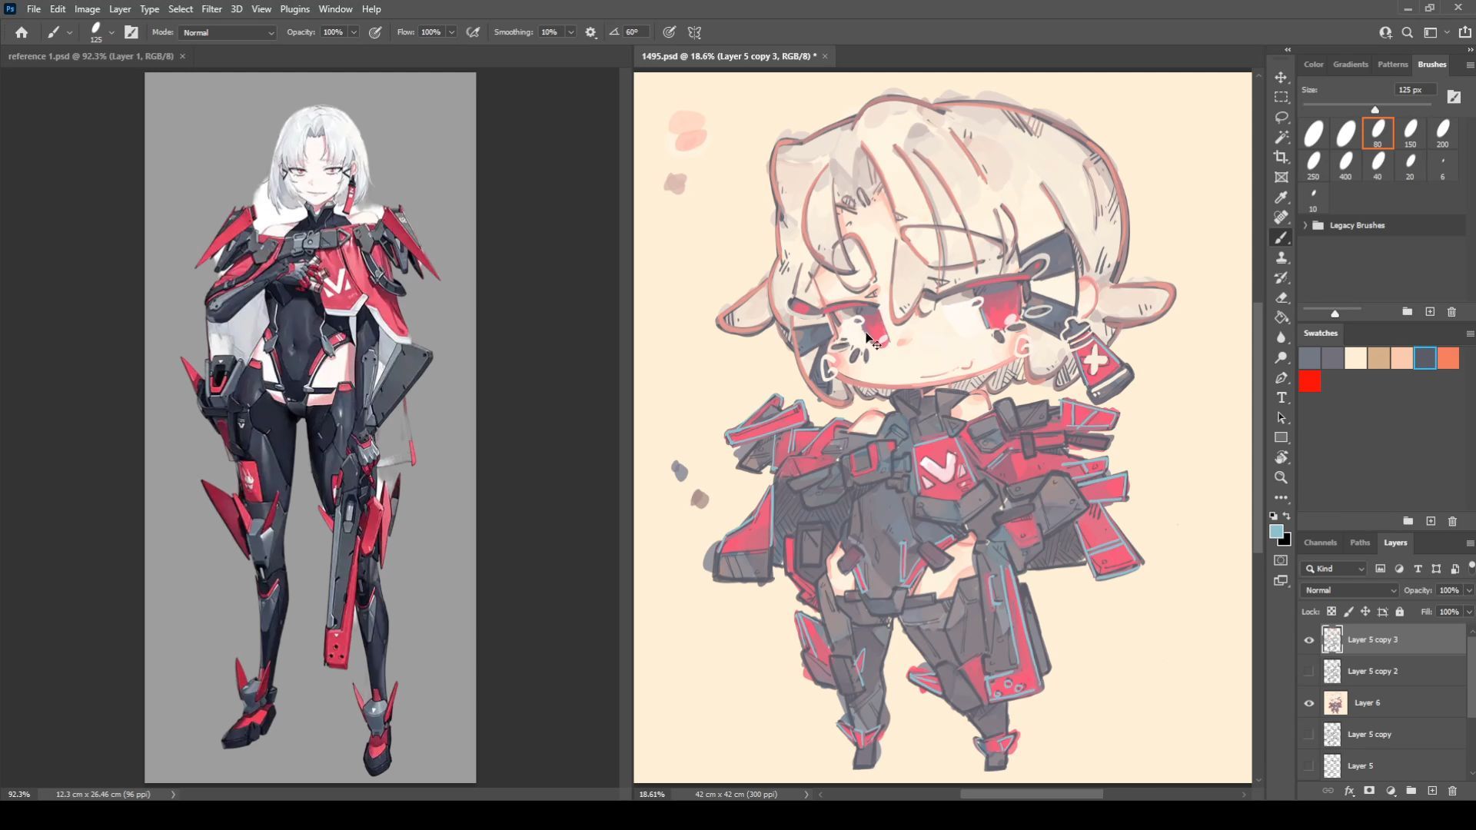1476x830 pixels.
Task: Toggle pressure for size
Action: (670, 32)
